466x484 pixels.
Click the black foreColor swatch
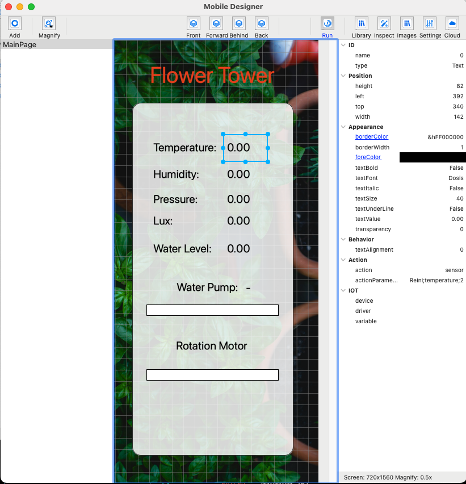432,157
